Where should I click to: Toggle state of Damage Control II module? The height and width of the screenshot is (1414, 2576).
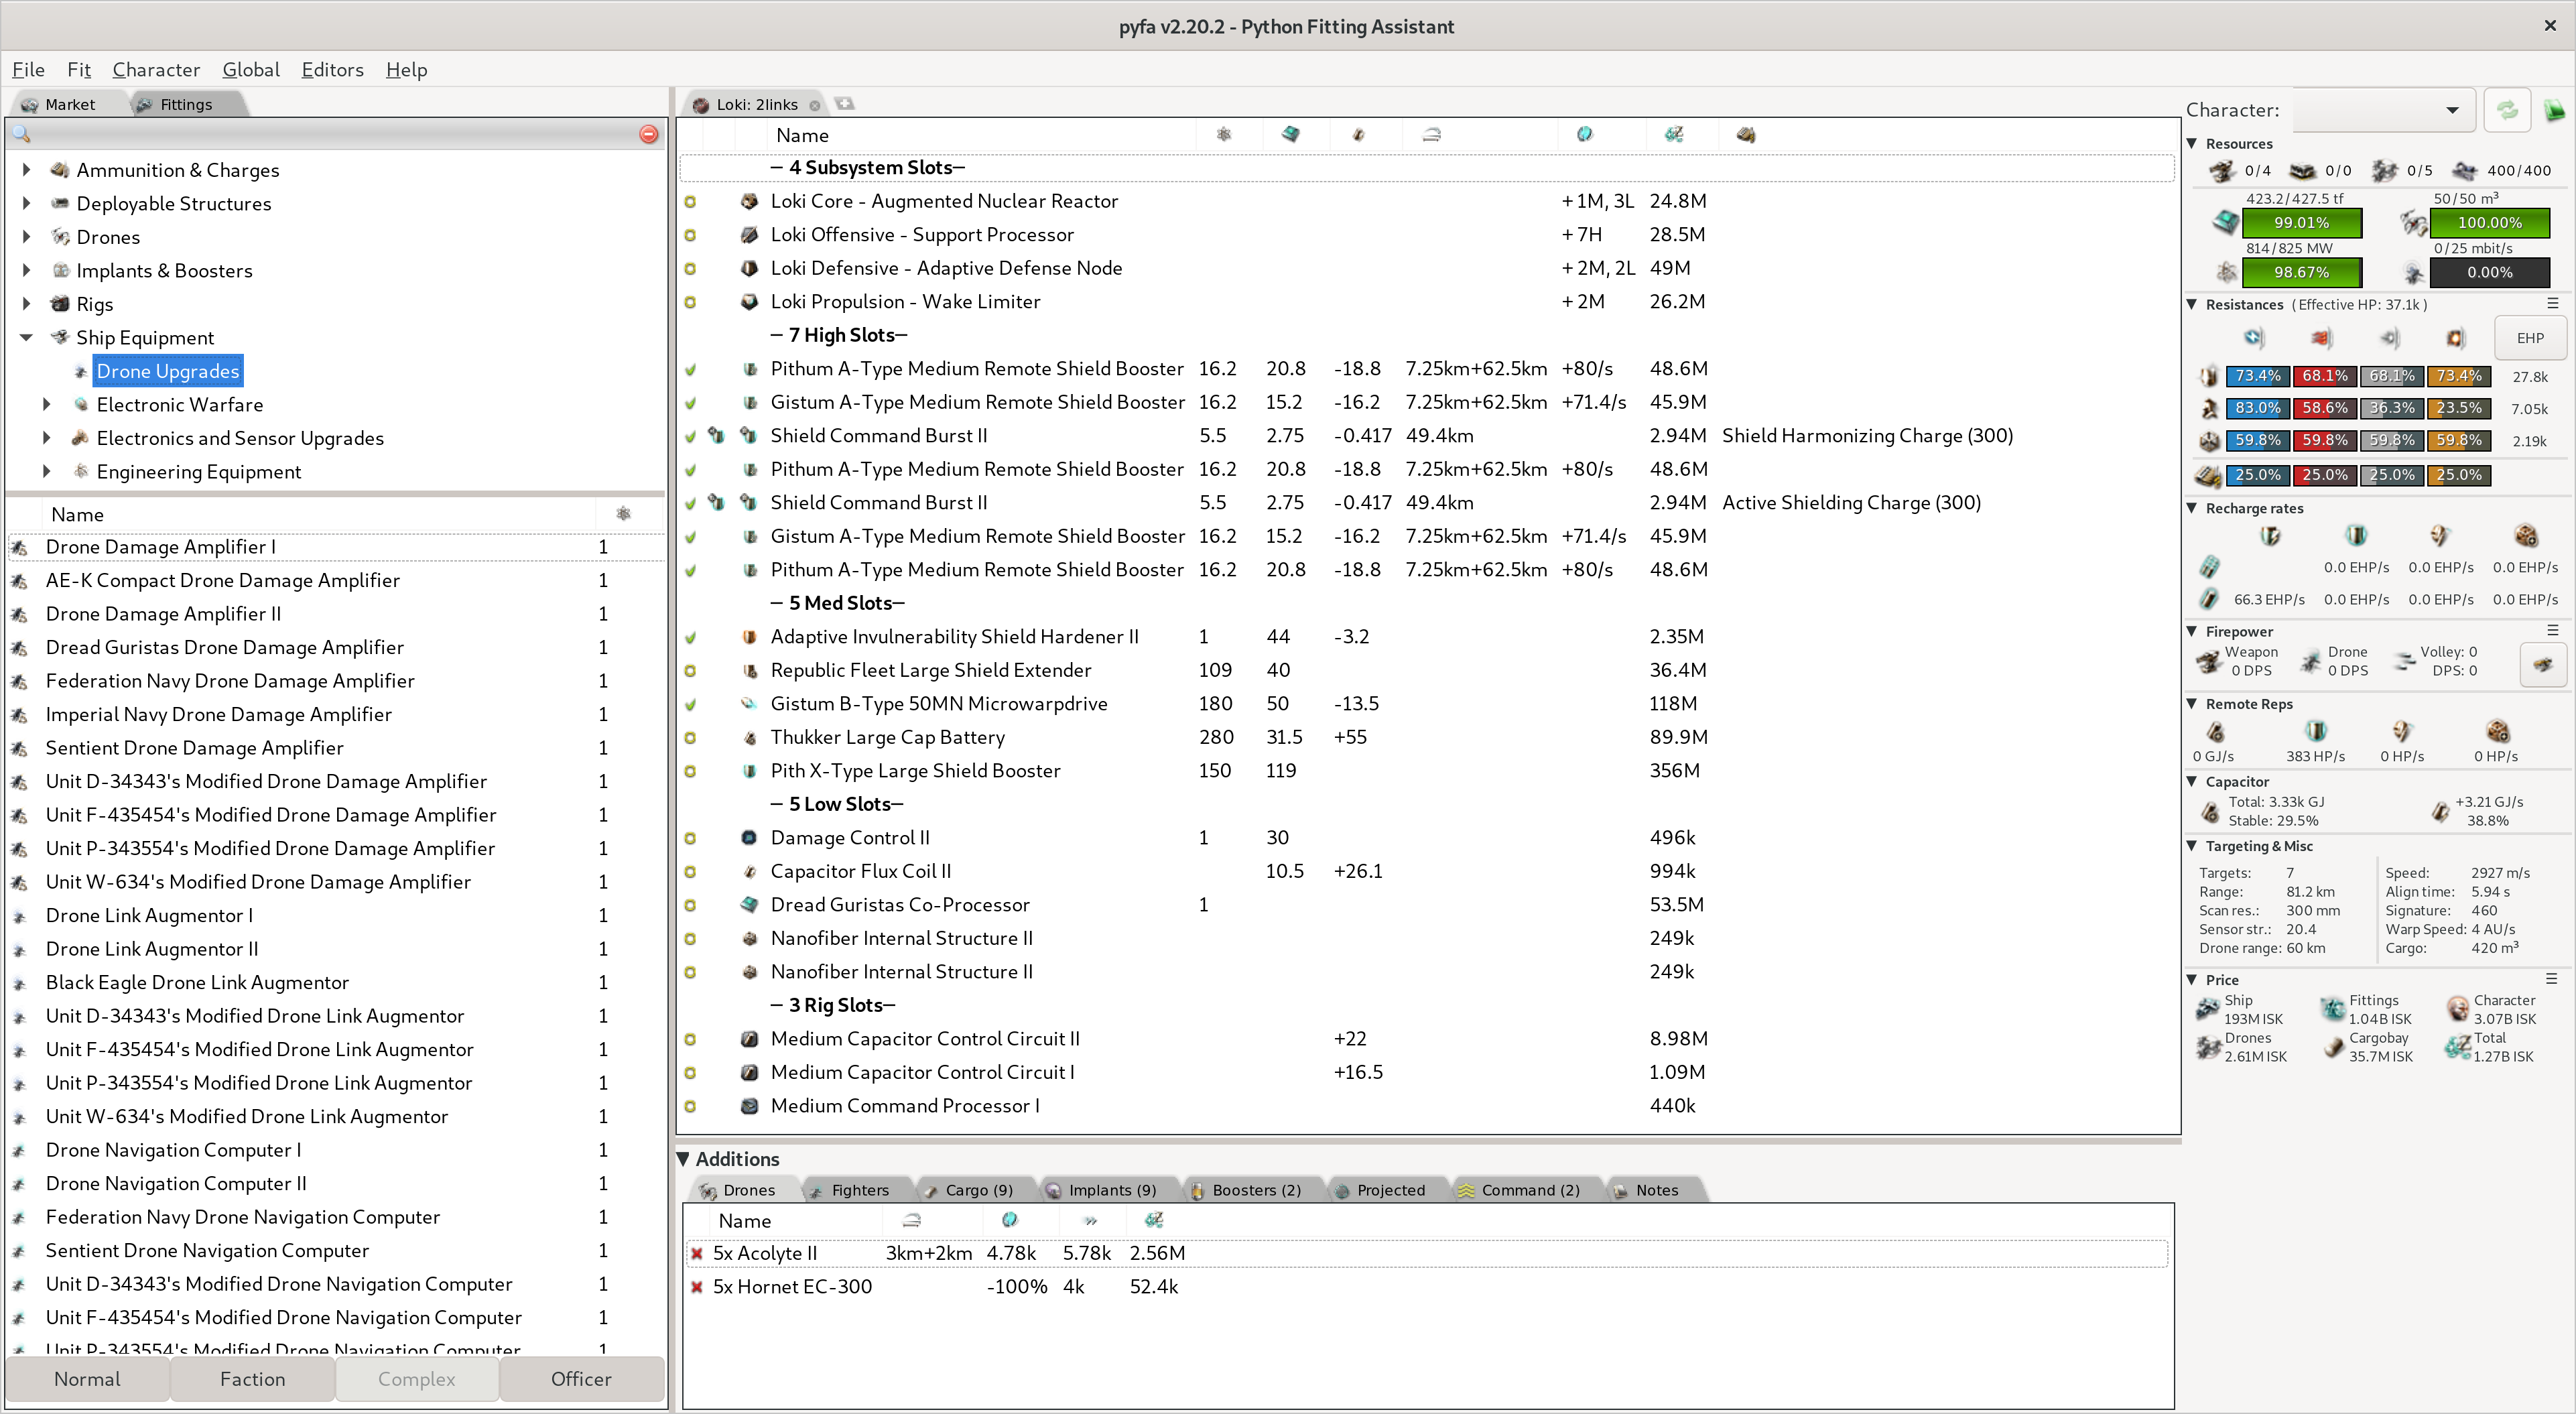690,838
